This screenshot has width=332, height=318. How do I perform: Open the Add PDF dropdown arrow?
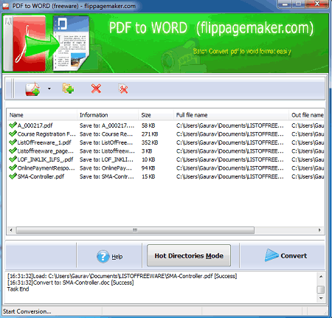pyautogui.click(x=49, y=89)
